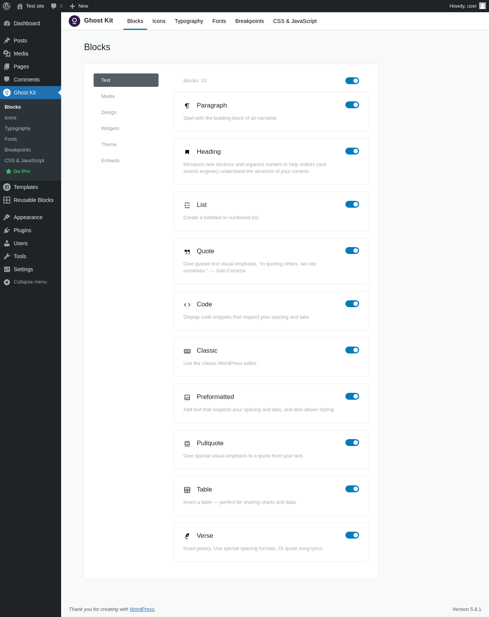Screen dimensions: 489x617
Task: Open Fonts in the sidebar submenu
Action: click(x=31, y=139)
